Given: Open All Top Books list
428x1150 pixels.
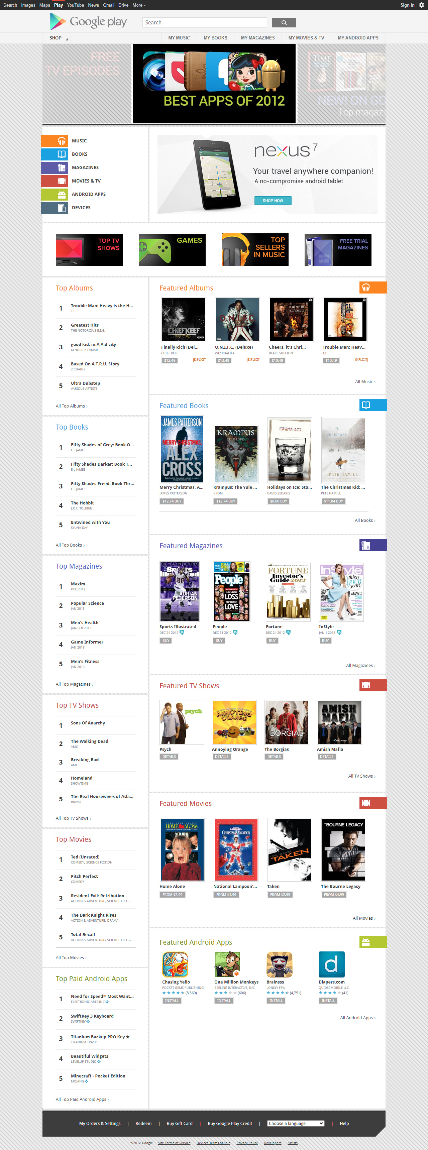Looking at the screenshot, I should (70, 545).
